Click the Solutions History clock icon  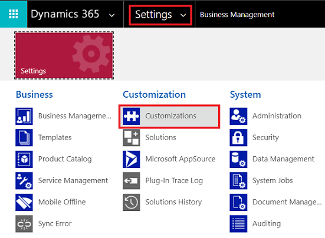[x=131, y=202]
